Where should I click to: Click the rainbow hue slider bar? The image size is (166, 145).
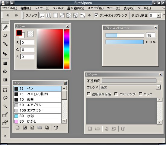tap(67, 49)
